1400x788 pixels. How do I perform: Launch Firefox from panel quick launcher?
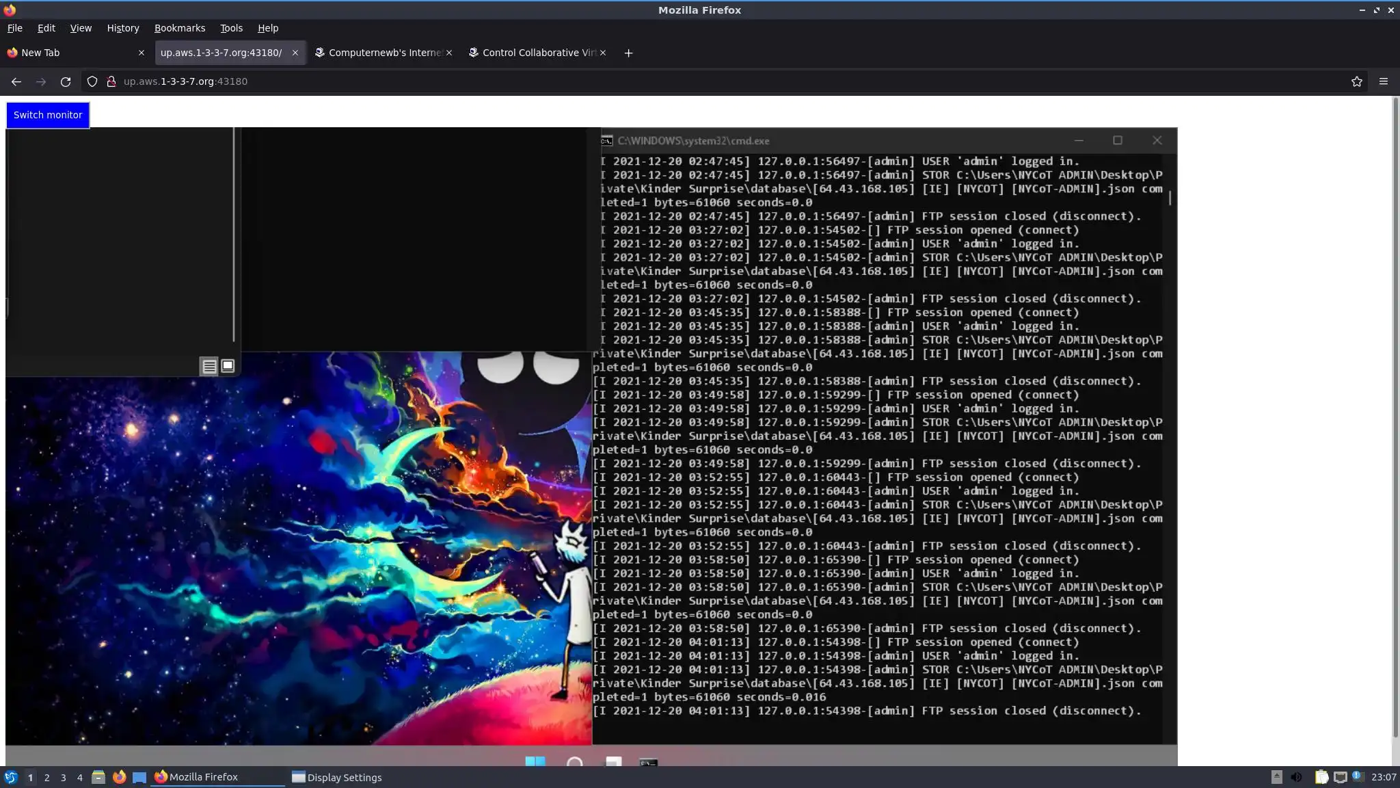pyautogui.click(x=119, y=777)
